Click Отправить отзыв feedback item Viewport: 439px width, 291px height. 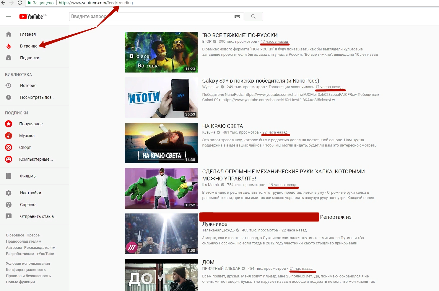click(37, 216)
